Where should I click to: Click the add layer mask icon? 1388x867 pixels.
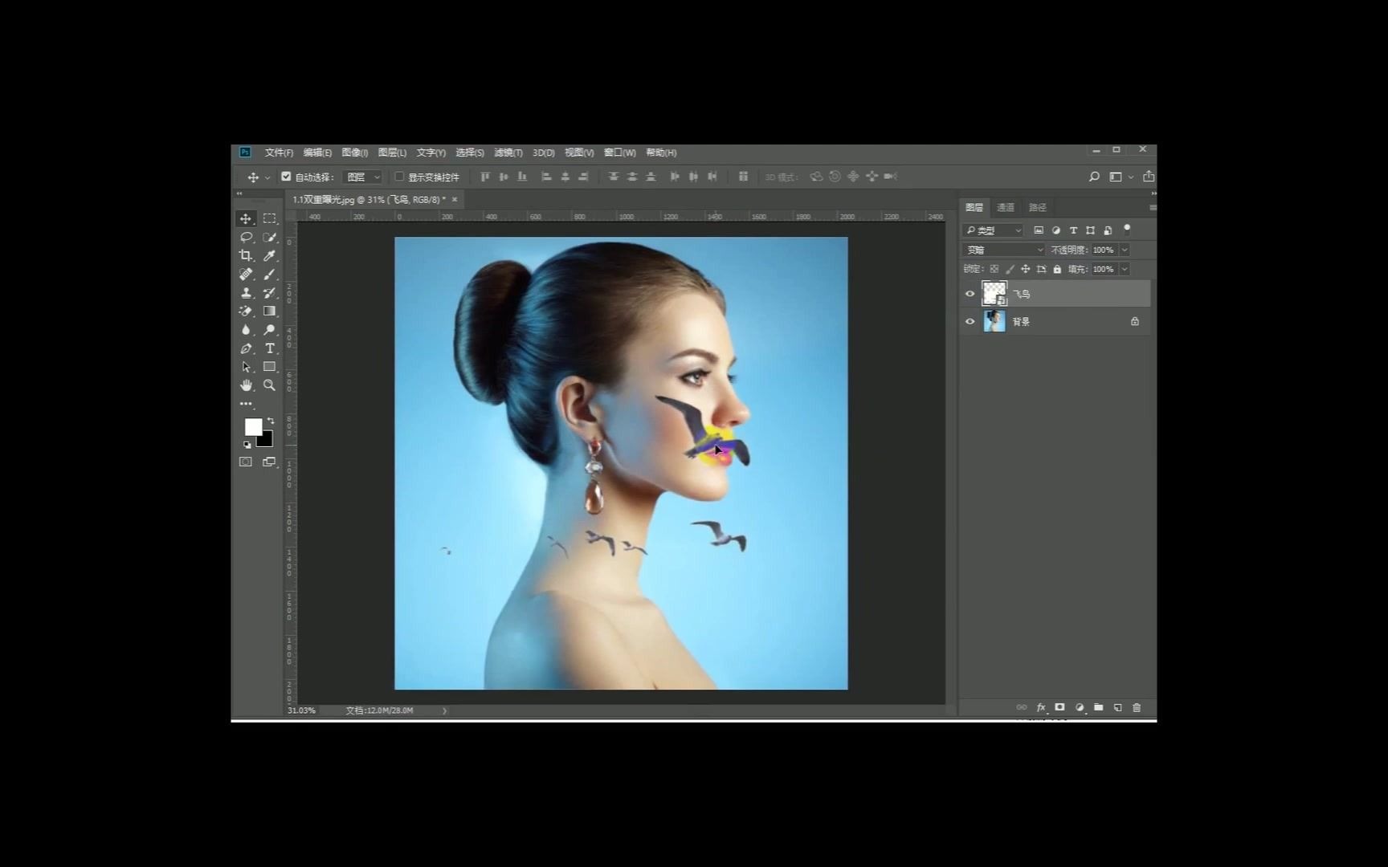click(x=1059, y=707)
